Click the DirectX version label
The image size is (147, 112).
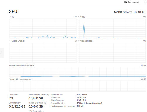(x=57, y=100)
